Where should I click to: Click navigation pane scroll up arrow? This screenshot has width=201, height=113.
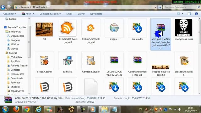pyautogui.click(x=29, y=19)
